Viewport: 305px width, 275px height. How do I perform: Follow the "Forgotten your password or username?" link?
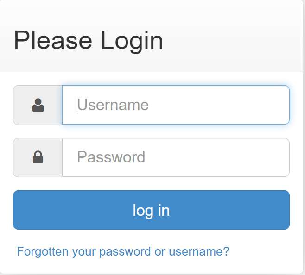click(123, 251)
